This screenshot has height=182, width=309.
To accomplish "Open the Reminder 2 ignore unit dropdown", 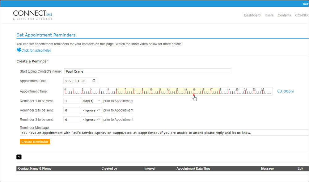I will tap(91, 110).
